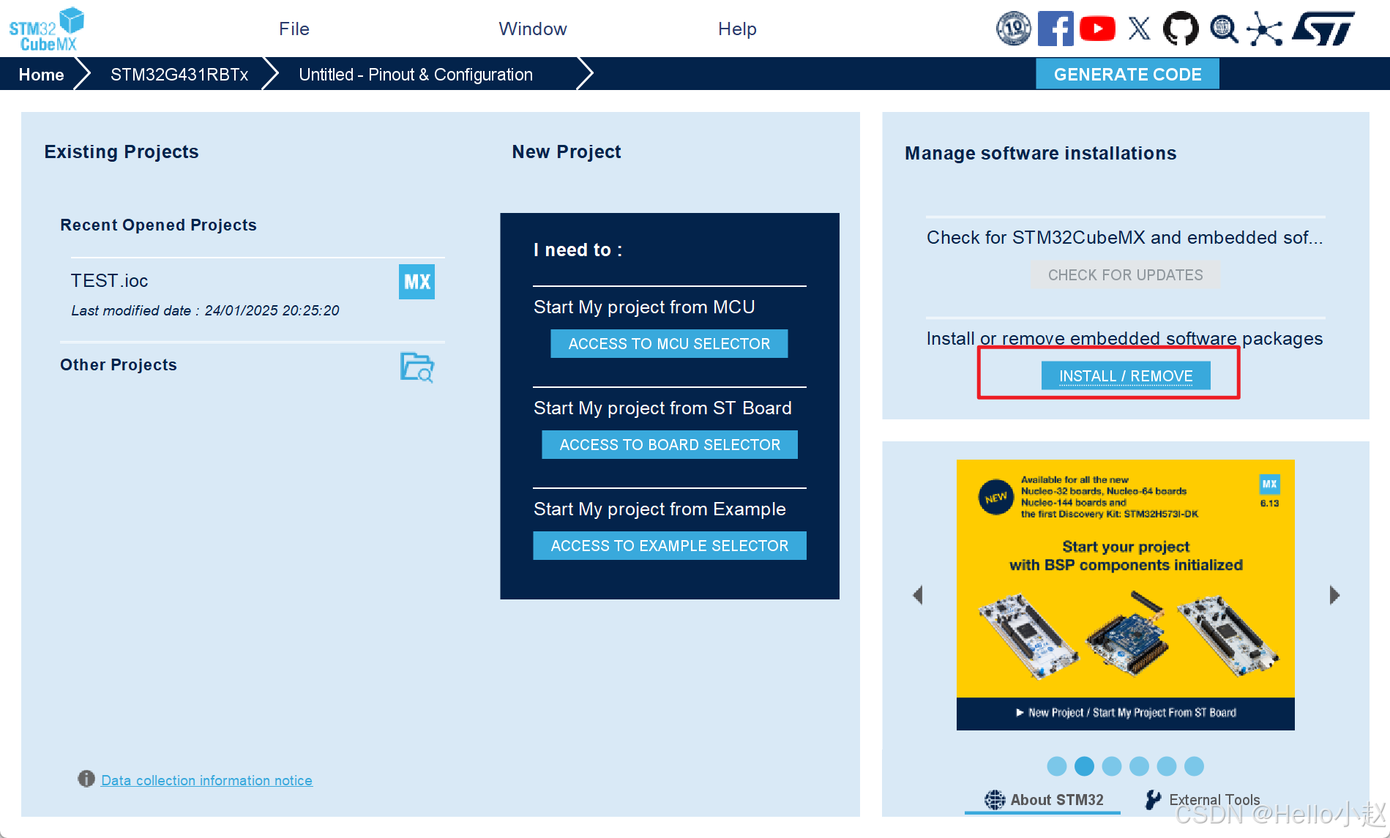Image resolution: width=1390 pixels, height=838 pixels.
Task: Switch to About STM32 tab
Action: (x=1043, y=800)
